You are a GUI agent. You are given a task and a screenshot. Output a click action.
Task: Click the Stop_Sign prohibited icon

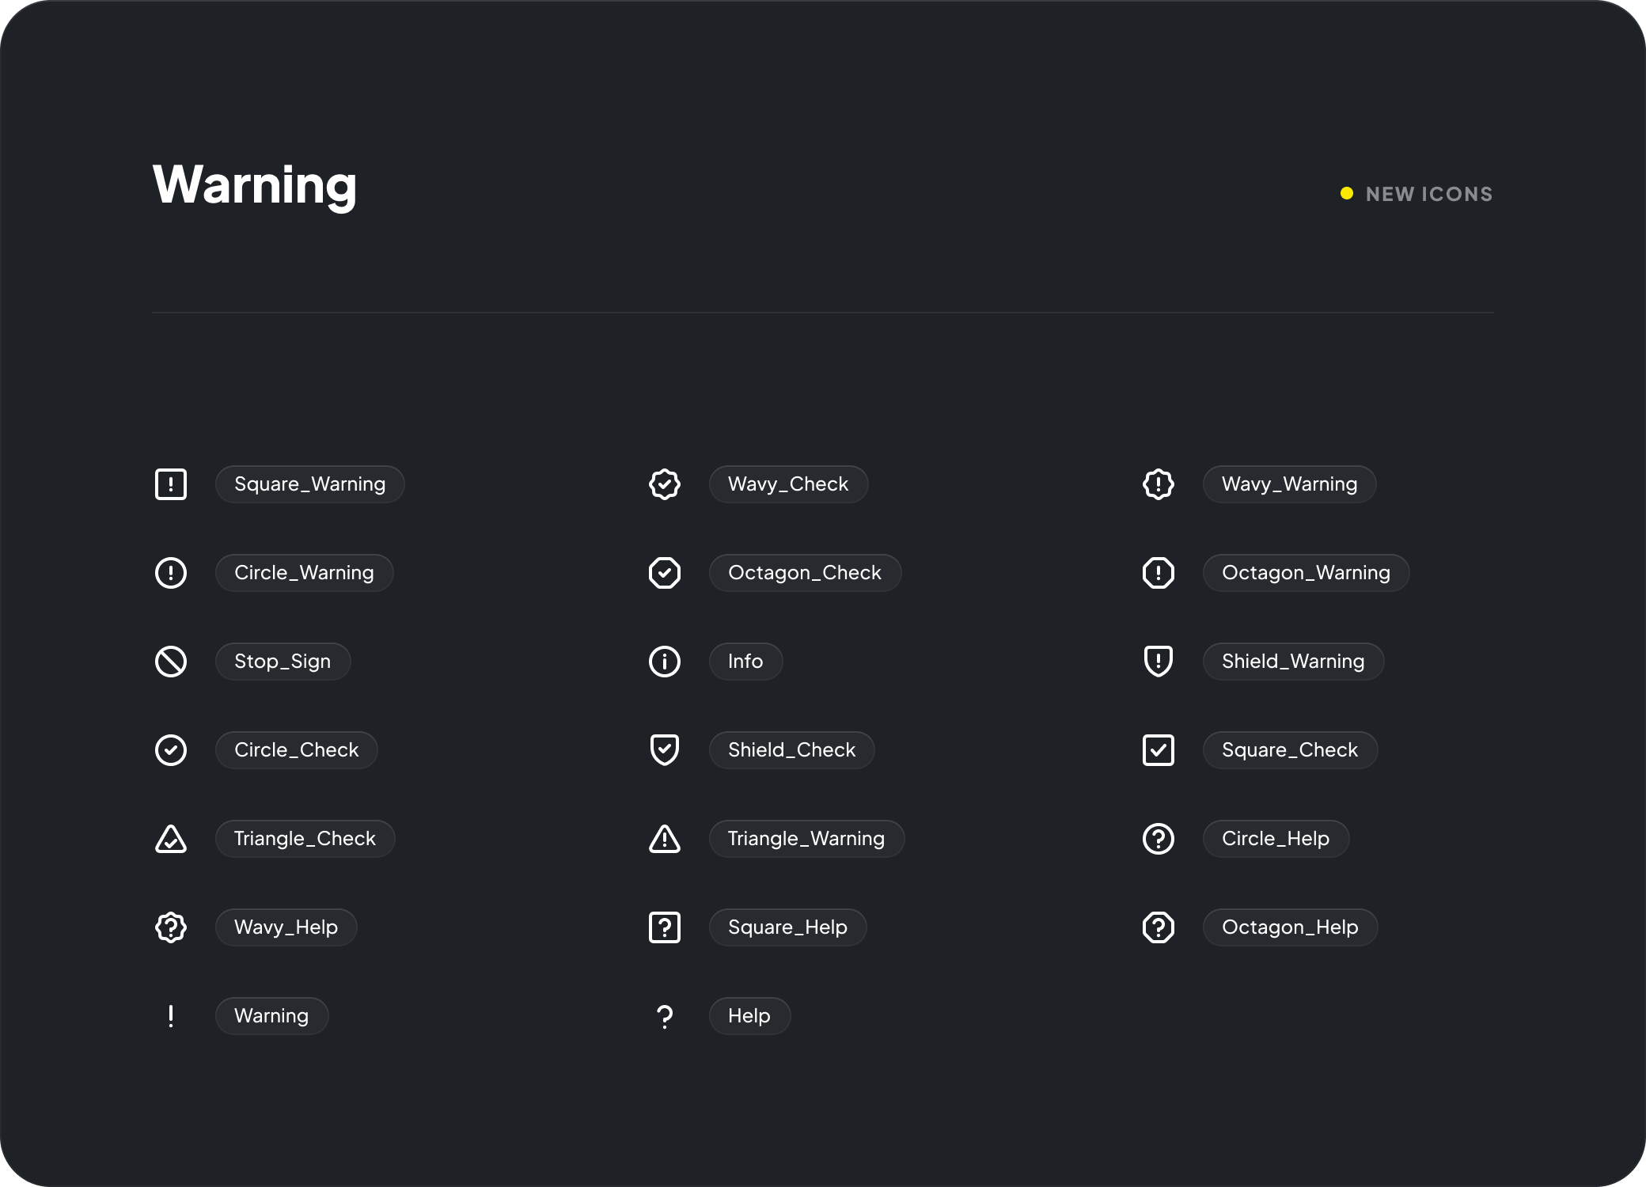tap(171, 662)
